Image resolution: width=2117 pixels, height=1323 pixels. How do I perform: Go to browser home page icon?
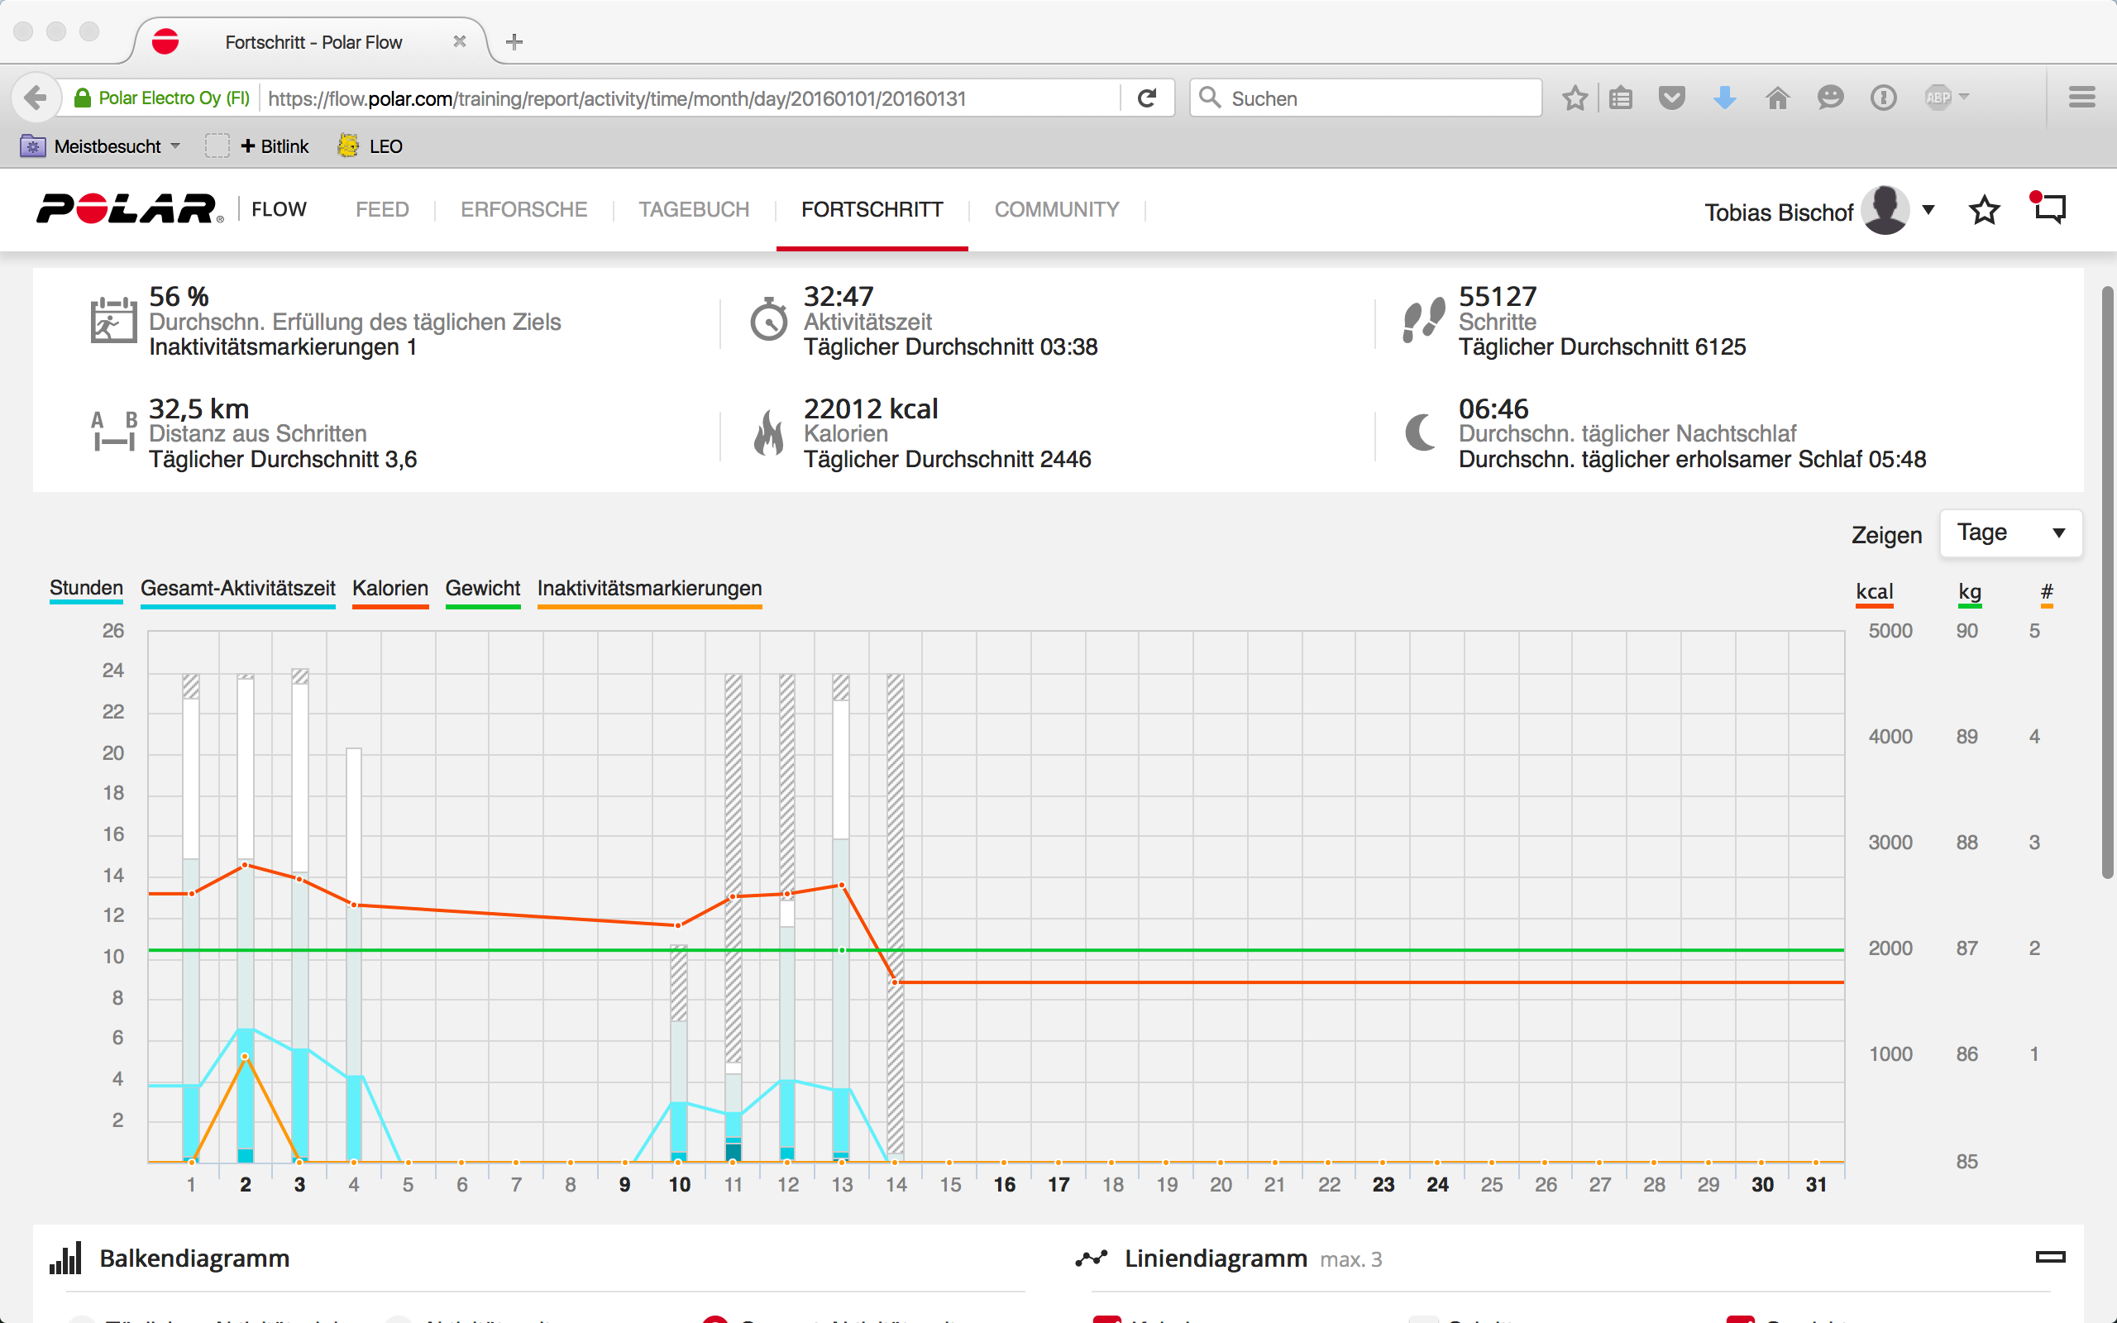tap(1776, 98)
